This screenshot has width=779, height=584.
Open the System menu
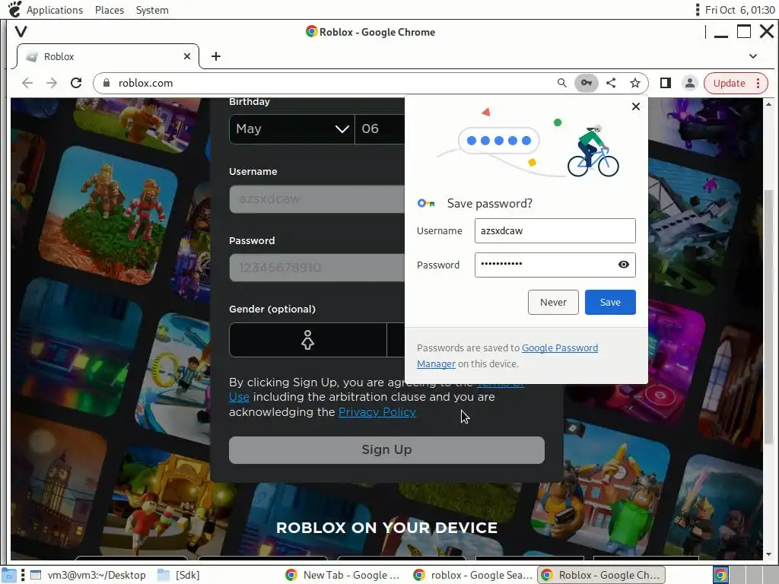pyautogui.click(x=152, y=10)
